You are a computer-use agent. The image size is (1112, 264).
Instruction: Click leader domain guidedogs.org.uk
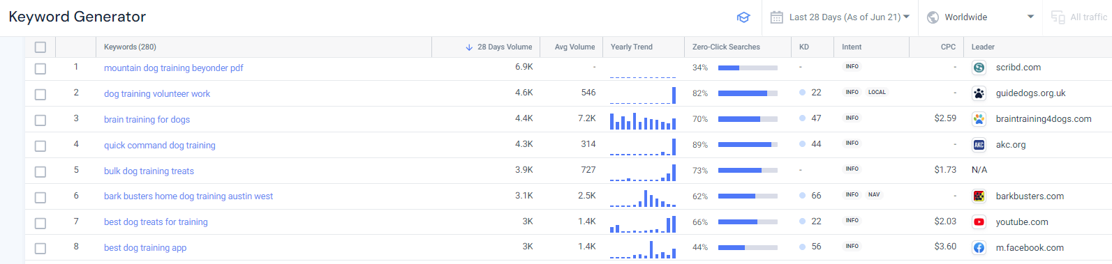click(x=1030, y=93)
